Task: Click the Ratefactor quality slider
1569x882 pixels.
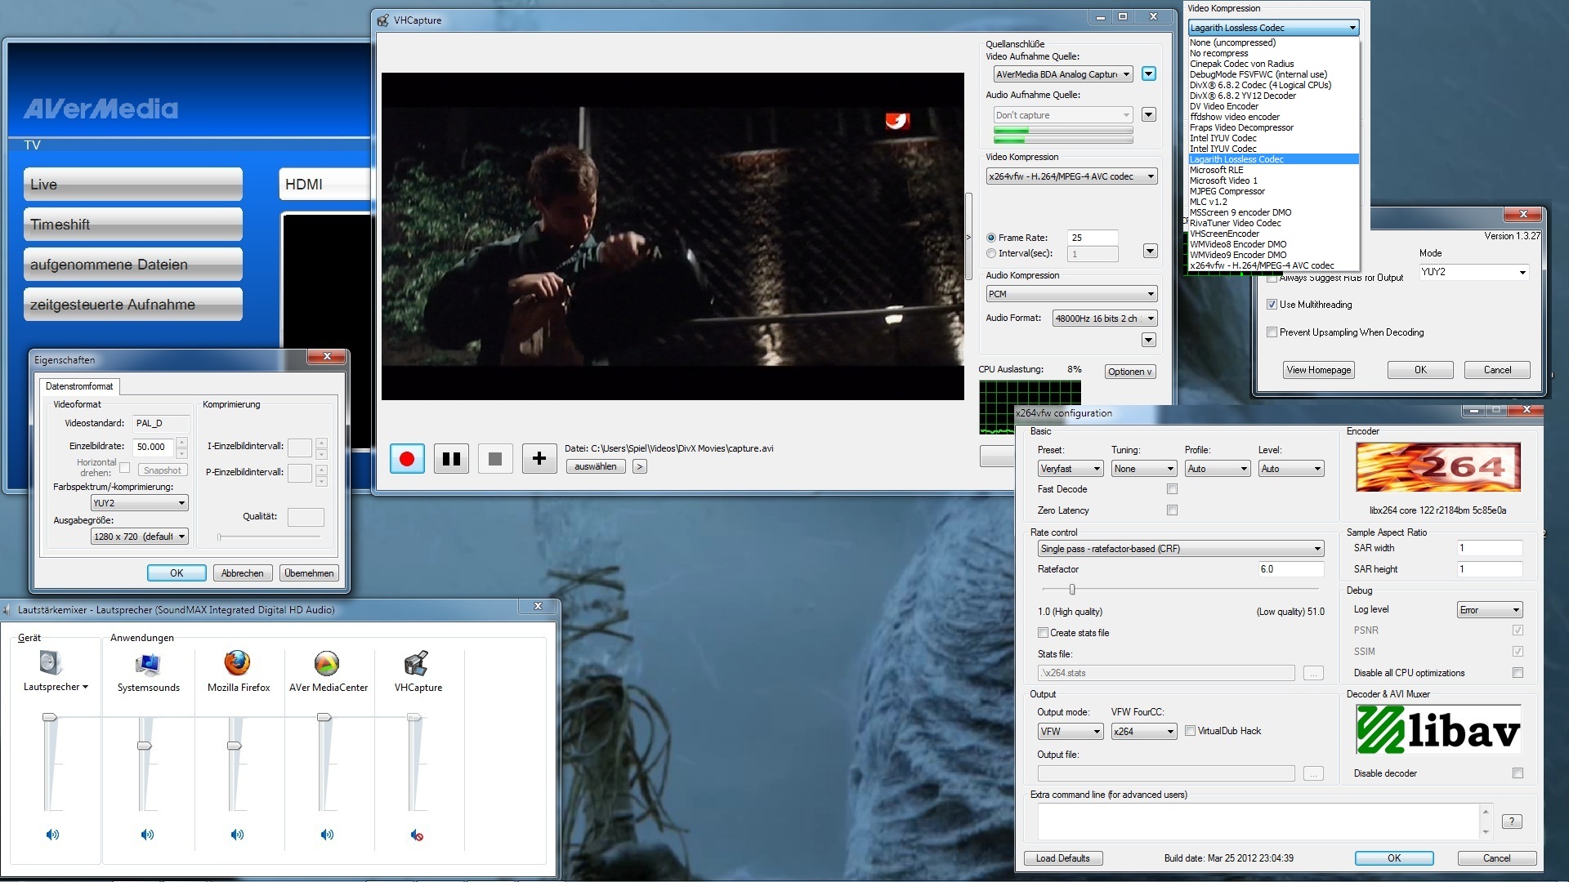Action: point(1072,590)
